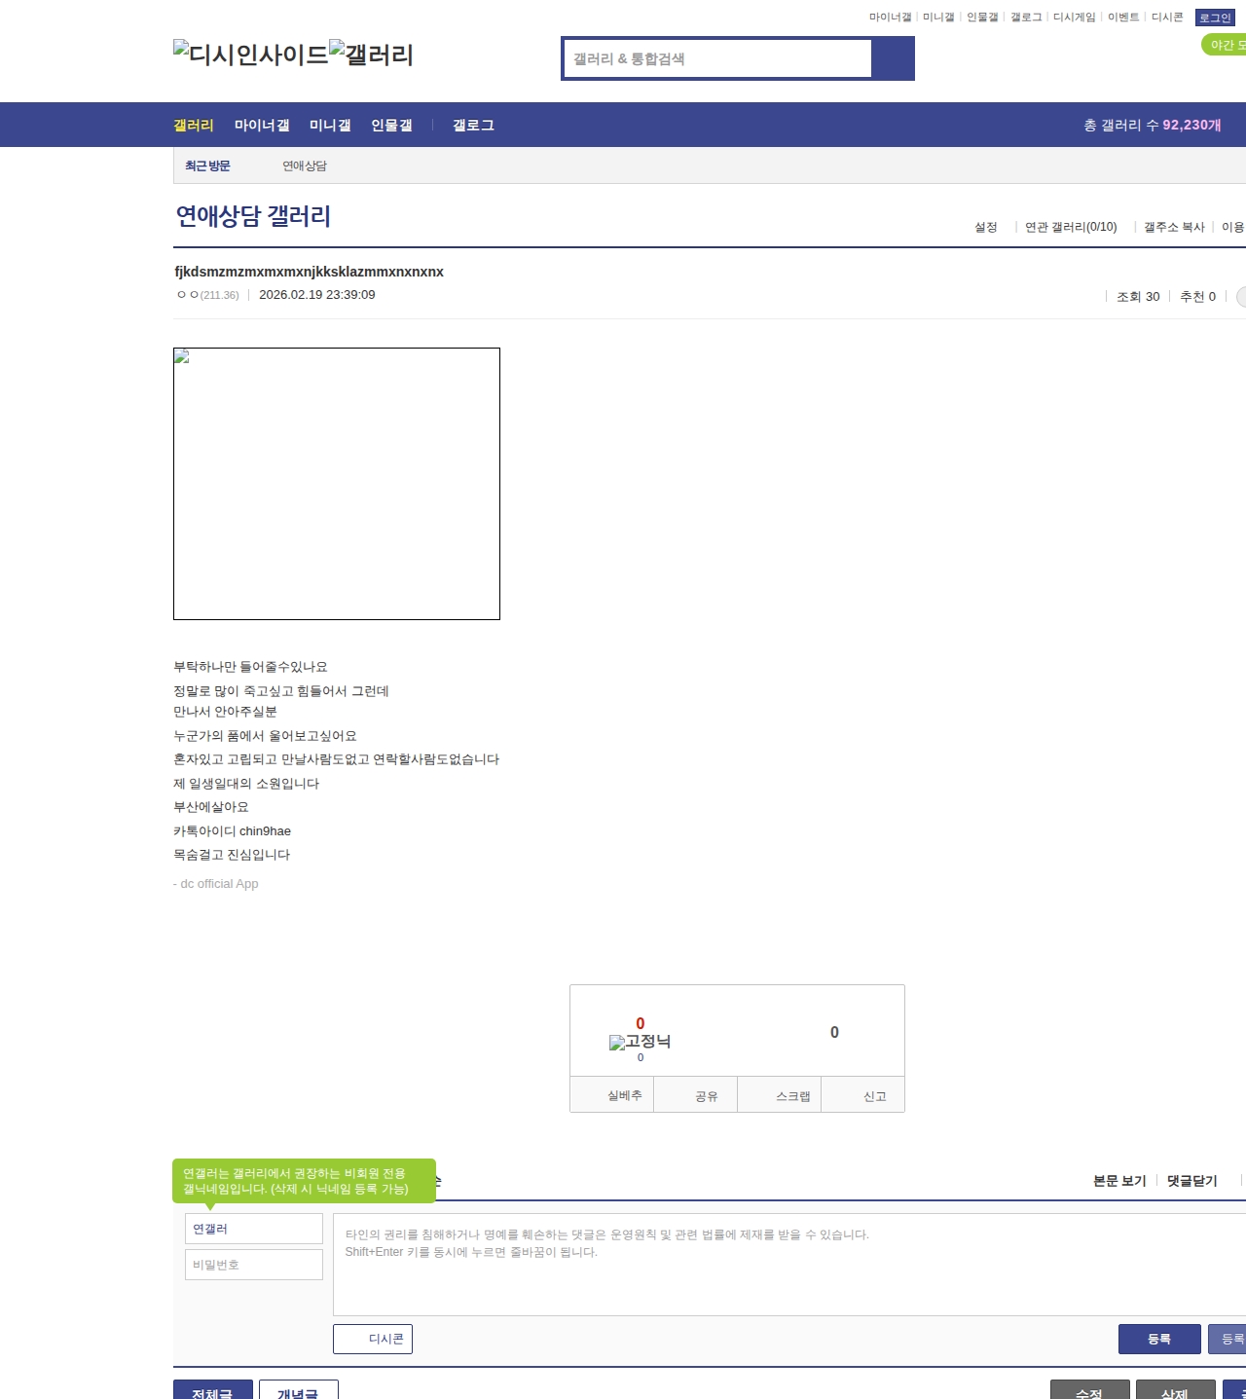Select 마이너갤 in the blue navigation bar
This screenshot has width=1246, height=1399.
point(262,126)
